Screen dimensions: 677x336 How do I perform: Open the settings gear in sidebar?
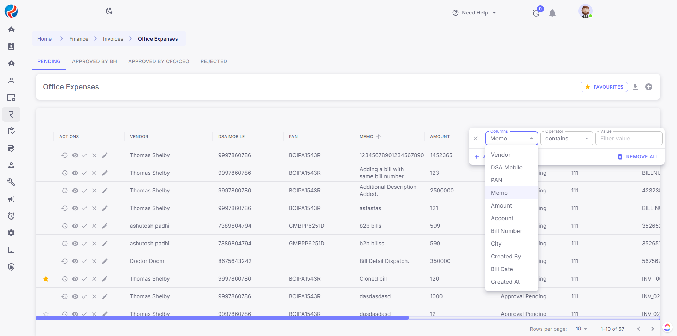11,233
